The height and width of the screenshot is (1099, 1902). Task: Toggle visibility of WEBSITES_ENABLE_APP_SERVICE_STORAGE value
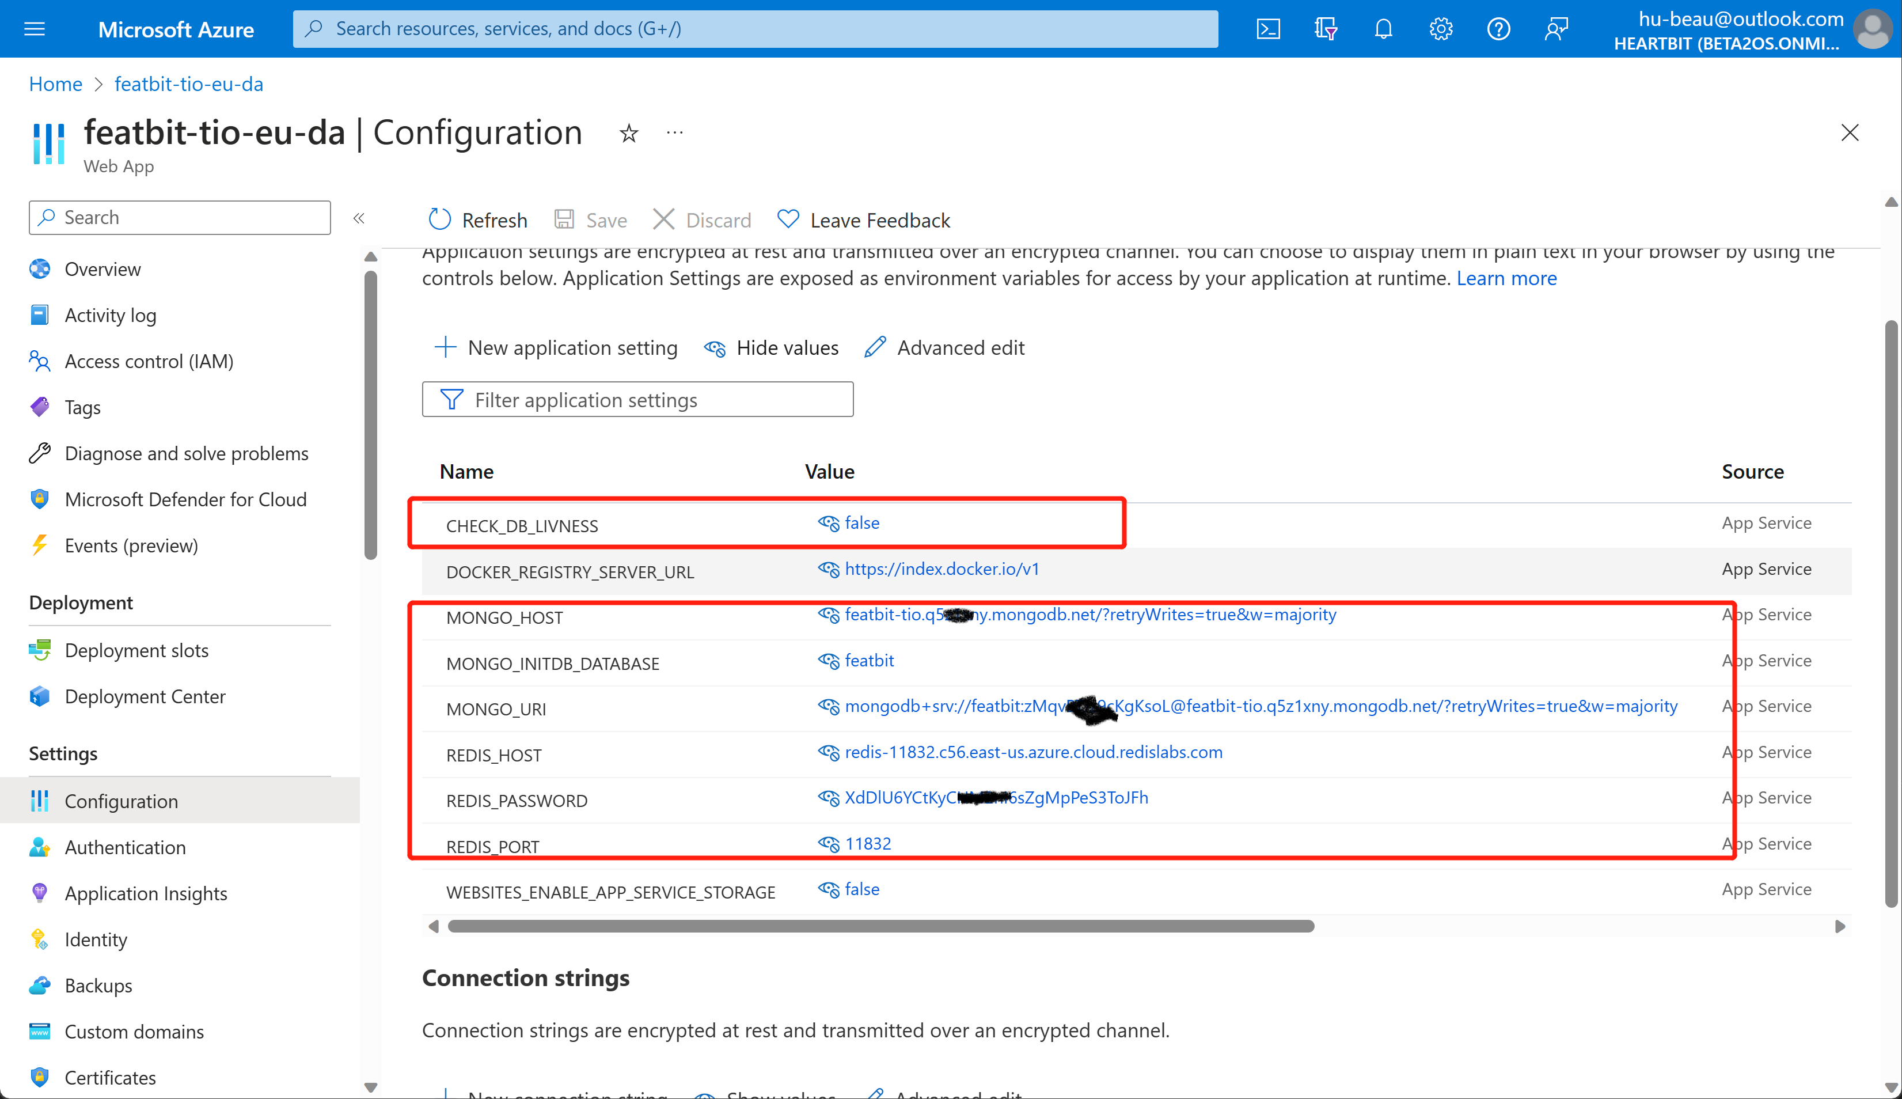pyautogui.click(x=829, y=889)
